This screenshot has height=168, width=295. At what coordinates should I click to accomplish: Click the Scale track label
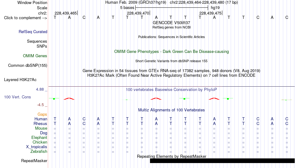pos(42,8)
